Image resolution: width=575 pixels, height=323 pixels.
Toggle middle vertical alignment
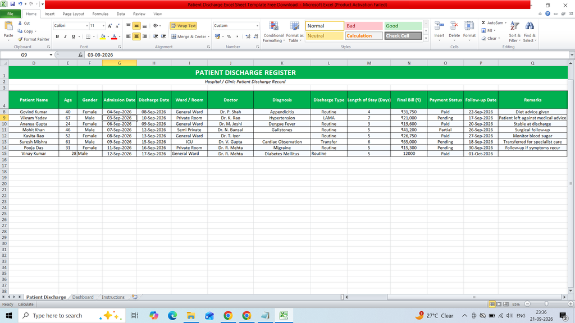click(136, 26)
